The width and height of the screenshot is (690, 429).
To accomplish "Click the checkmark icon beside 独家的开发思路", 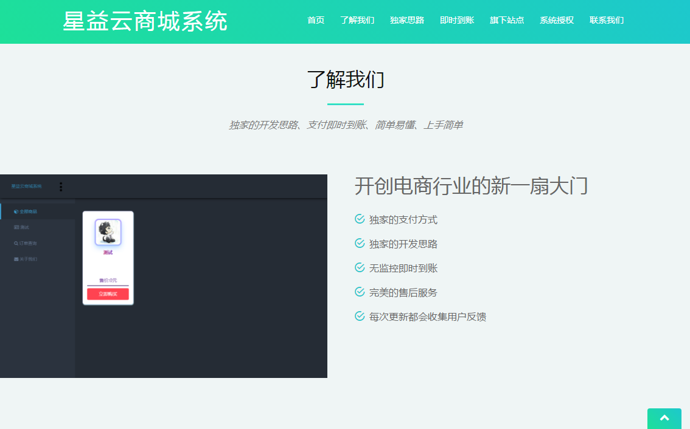I will tap(358, 243).
